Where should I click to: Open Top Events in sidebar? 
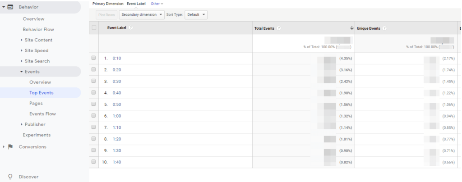coord(41,93)
